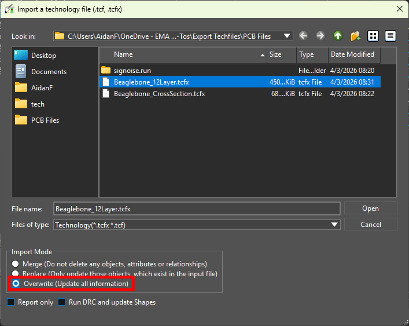Select the Beaglebone_CrossSection.tcfx file
The width and height of the screenshot is (409, 326).
159,94
